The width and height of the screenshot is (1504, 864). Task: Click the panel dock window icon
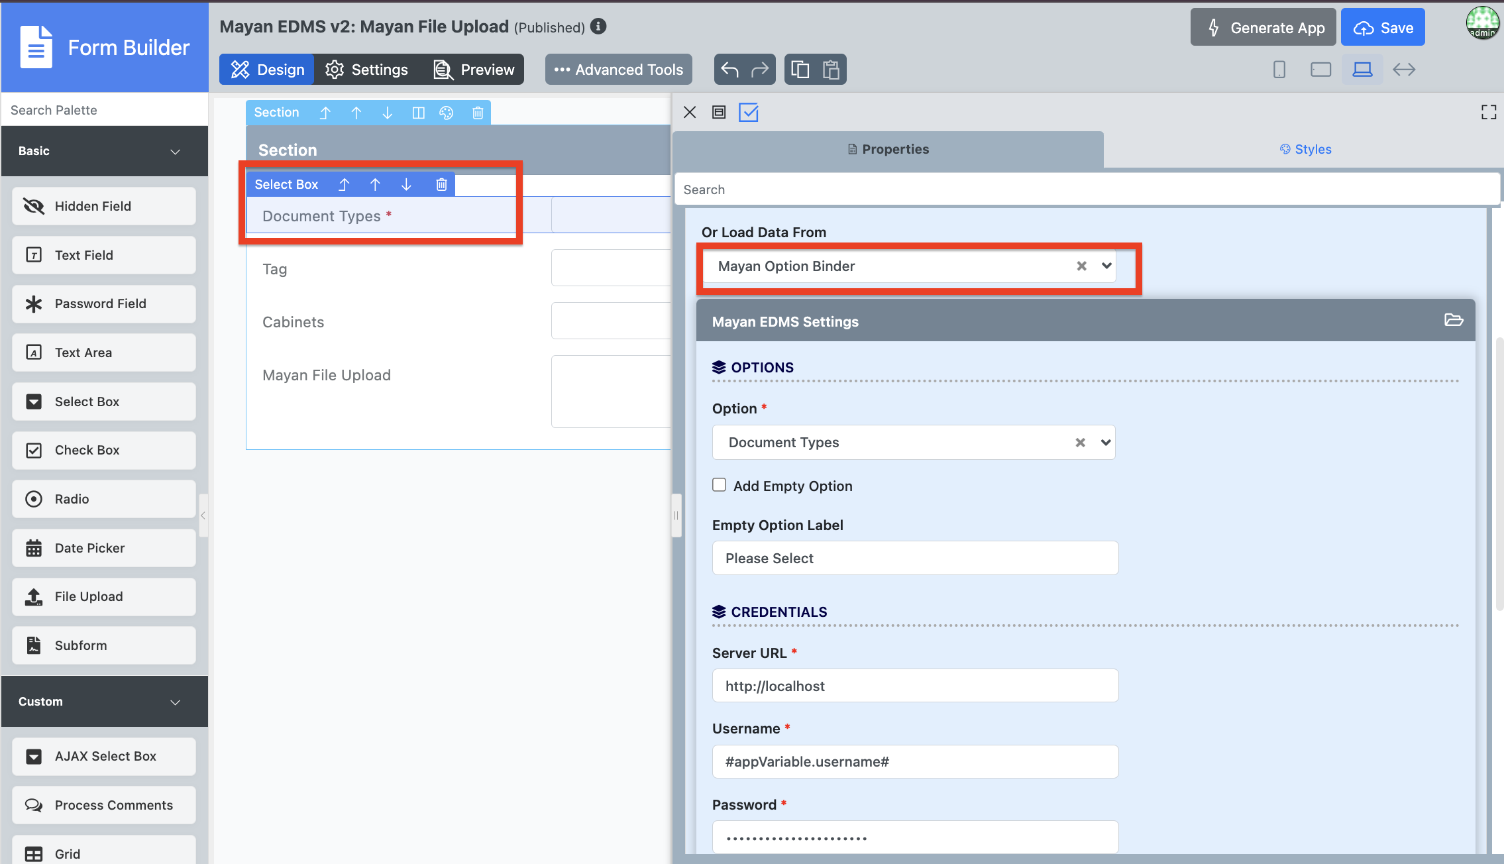click(719, 112)
